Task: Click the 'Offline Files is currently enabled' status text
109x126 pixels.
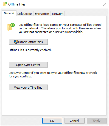Action: (30, 50)
